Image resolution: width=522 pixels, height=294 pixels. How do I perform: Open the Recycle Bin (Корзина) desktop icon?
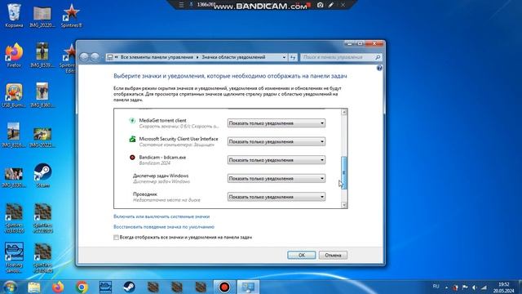[x=14, y=16]
